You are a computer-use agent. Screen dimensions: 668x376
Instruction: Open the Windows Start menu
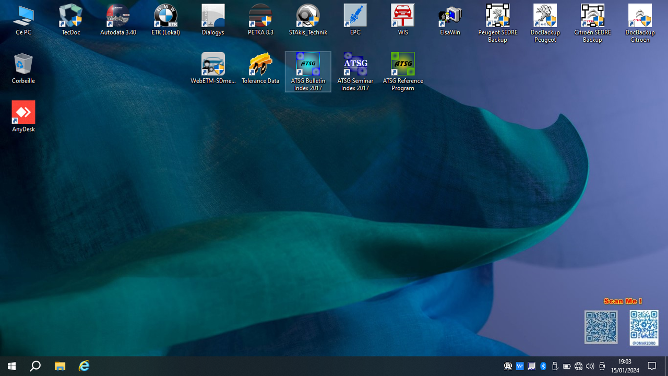pyautogui.click(x=11, y=366)
